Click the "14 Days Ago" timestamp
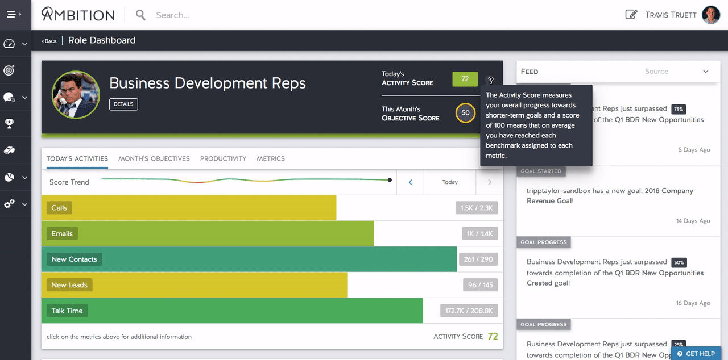Screen dimensions: 728x360 coord(693,221)
